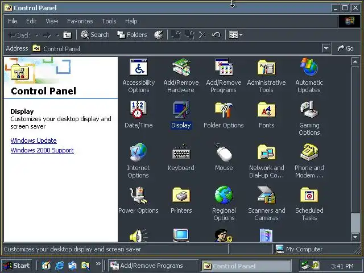Click the Back toolbar button
The image size is (364, 273).
pos(19,35)
